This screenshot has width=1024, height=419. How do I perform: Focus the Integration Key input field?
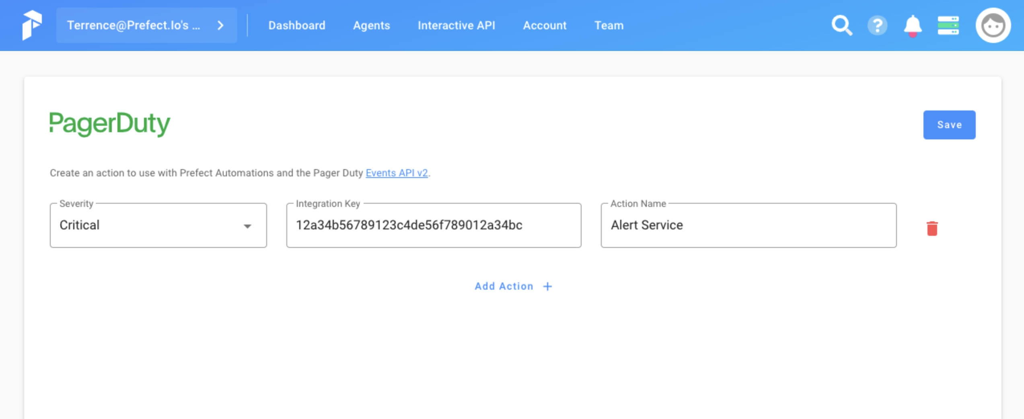pos(434,225)
